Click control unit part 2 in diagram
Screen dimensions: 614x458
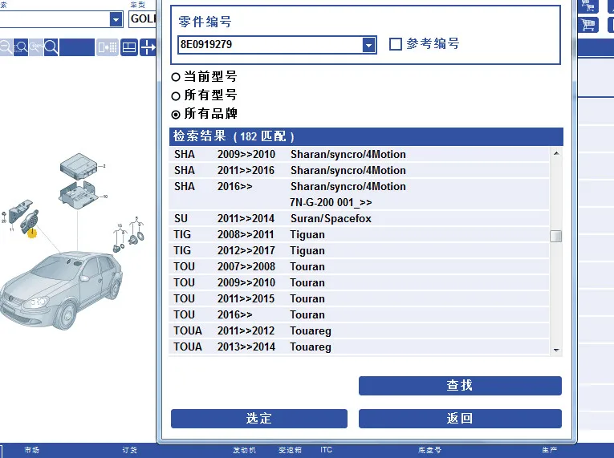79,166
